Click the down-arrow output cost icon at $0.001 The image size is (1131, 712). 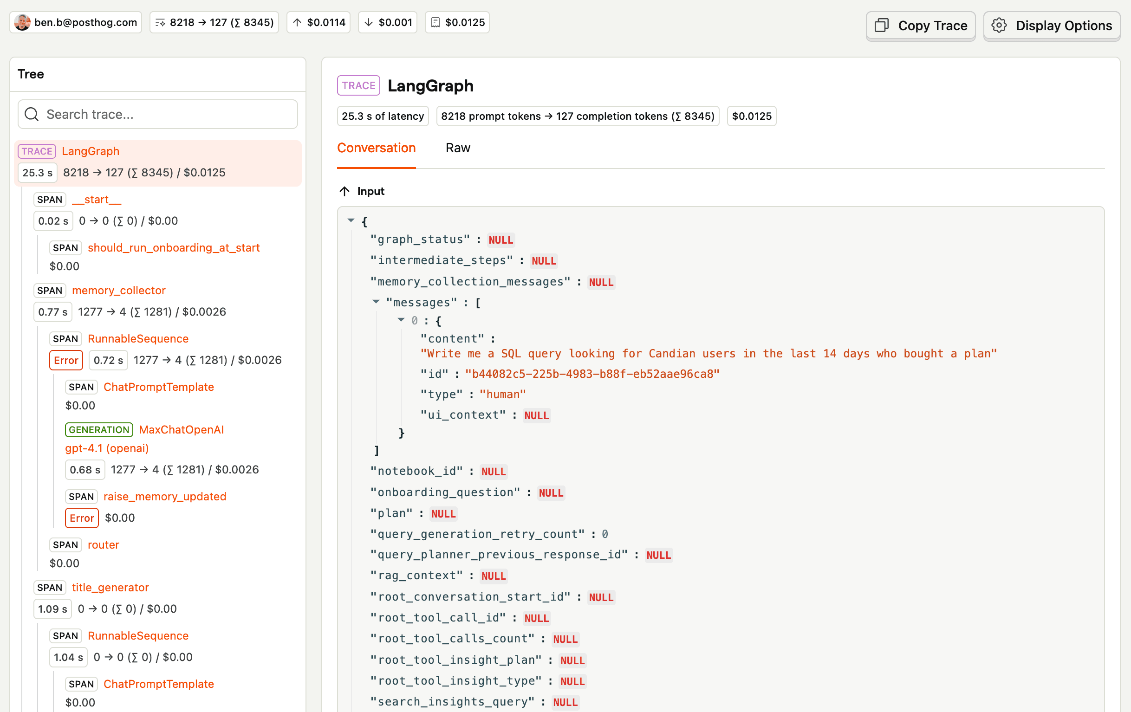[x=369, y=23]
